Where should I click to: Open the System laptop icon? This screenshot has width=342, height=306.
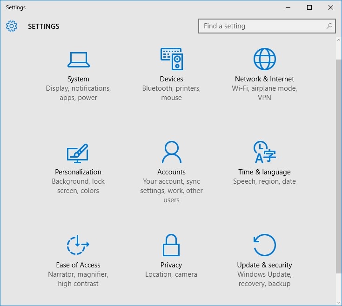78,60
